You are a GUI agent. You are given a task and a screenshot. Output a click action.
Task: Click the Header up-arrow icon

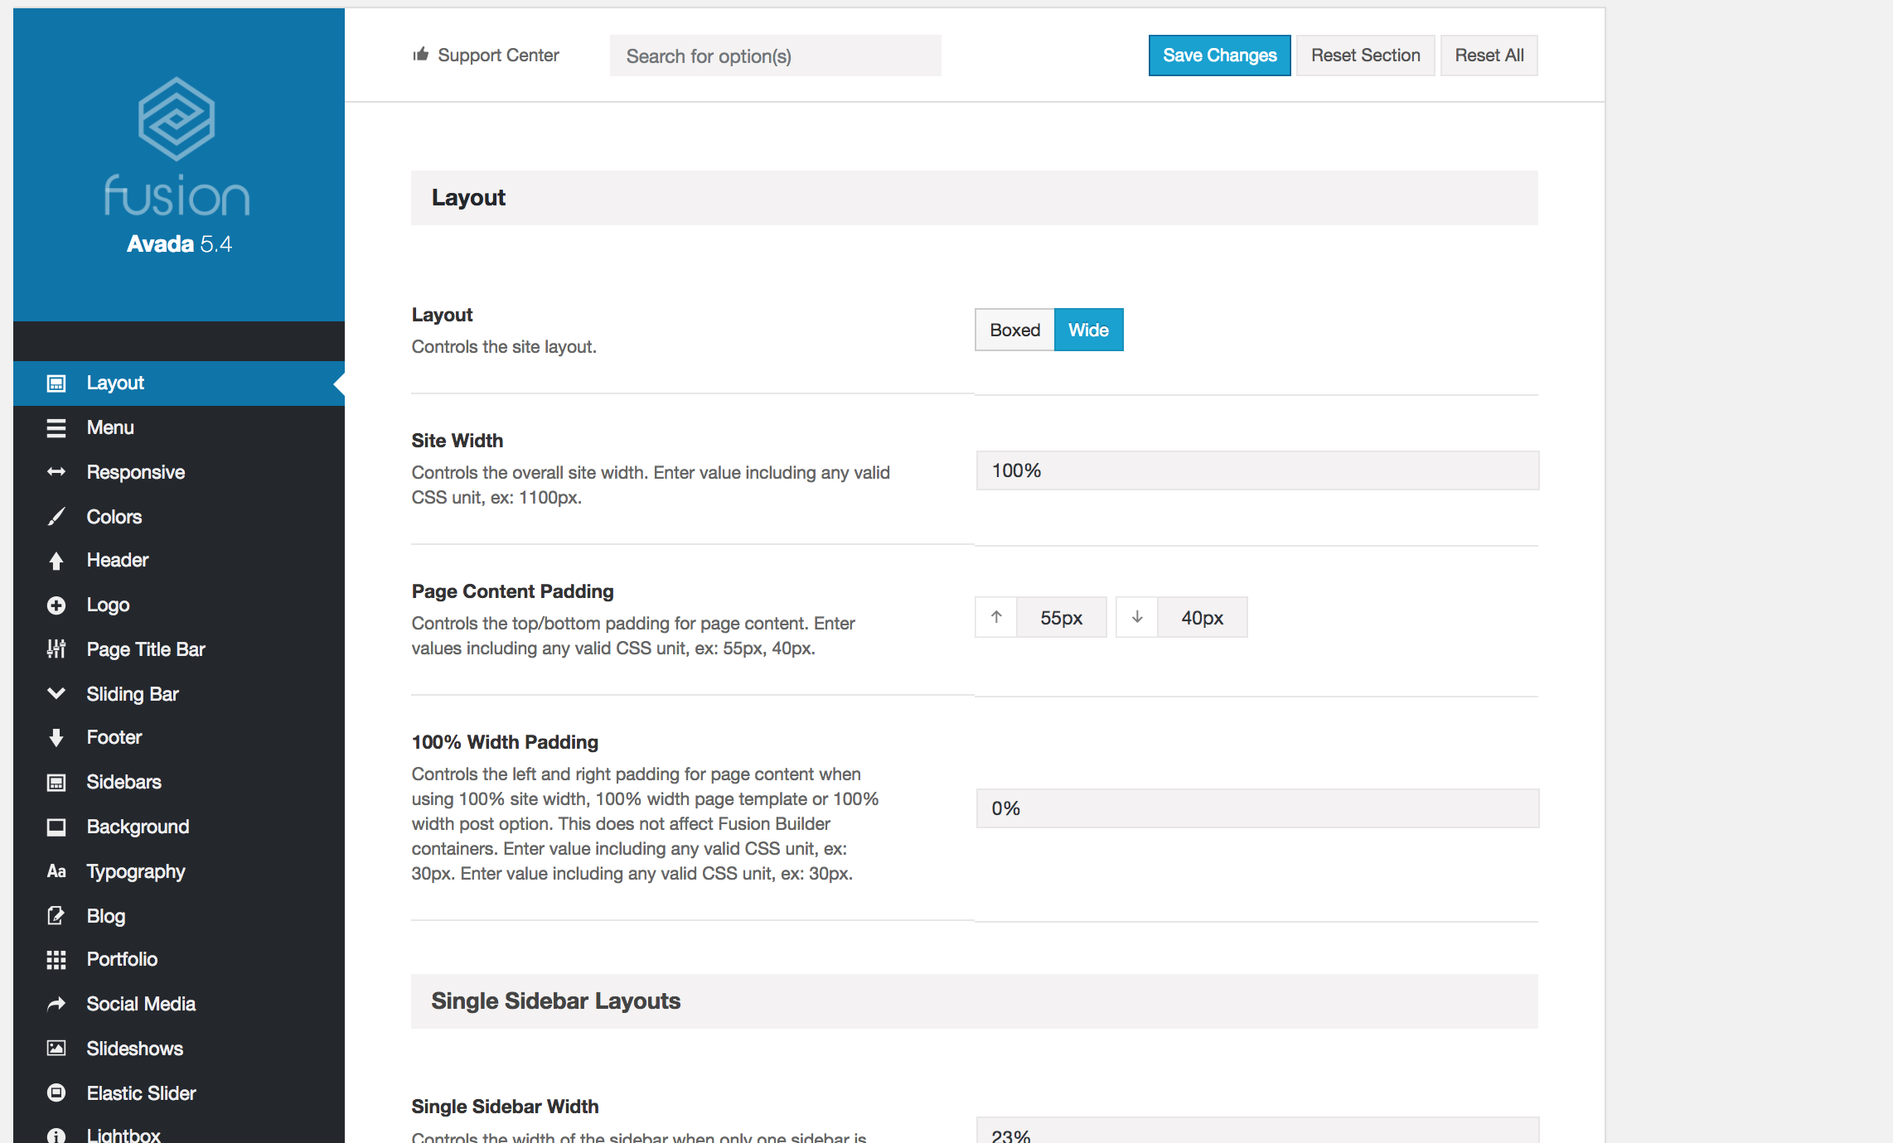(56, 561)
